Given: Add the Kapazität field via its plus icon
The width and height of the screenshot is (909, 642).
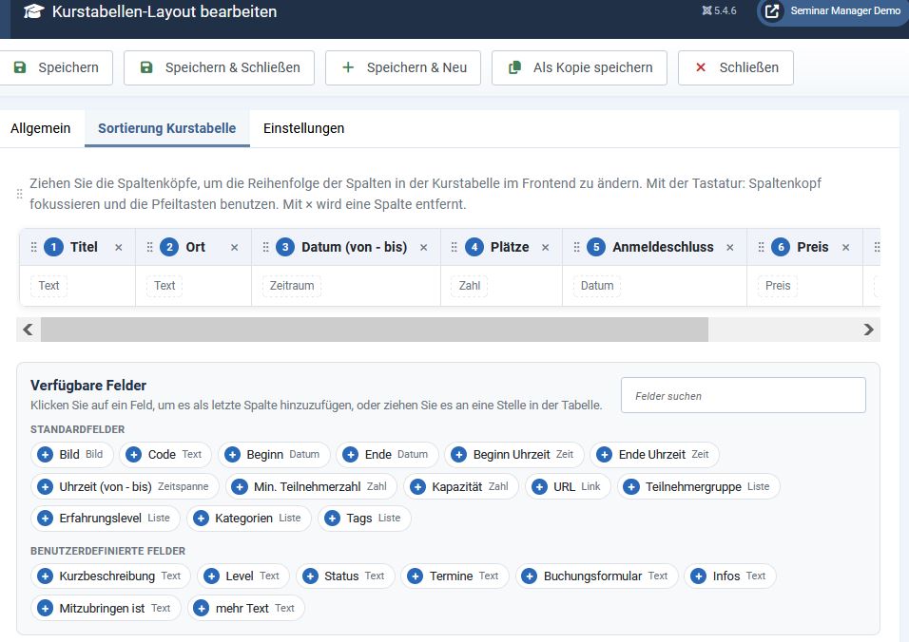Looking at the screenshot, I should (x=417, y=487).
